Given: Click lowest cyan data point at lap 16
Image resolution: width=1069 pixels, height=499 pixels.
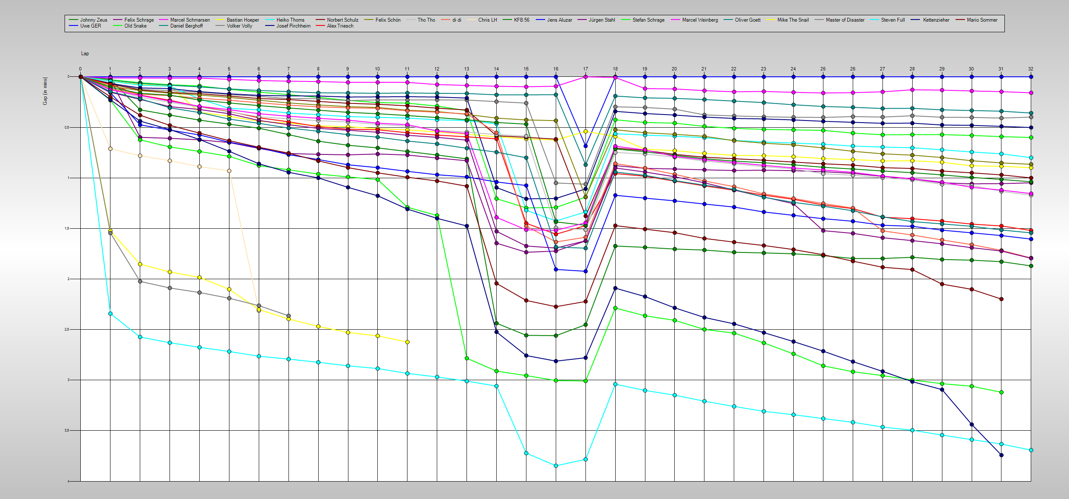Looking at the screenshot, I should [x=556, y=465].
